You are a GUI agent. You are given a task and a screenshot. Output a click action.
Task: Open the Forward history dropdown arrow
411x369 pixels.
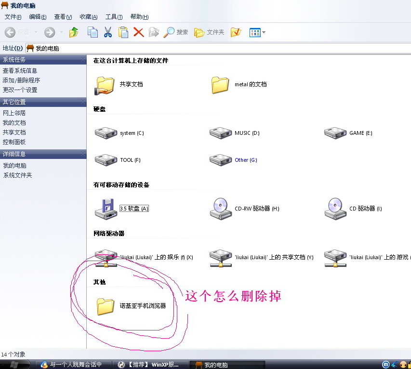click(61, 32)
